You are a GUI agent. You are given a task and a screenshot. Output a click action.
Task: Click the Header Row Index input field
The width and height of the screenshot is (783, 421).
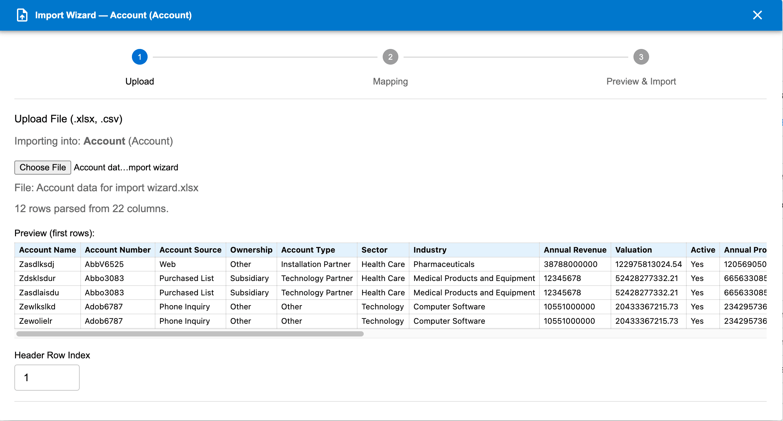point(47,377)
